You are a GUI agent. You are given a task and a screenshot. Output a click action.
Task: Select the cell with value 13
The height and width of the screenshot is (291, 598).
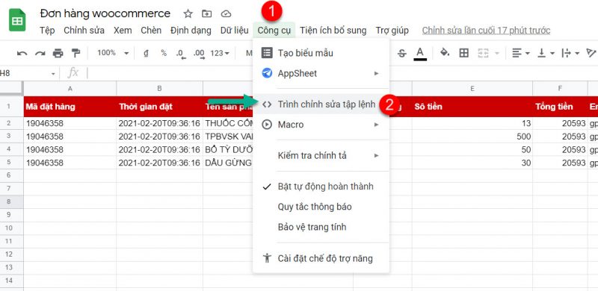tap(472, 123)
